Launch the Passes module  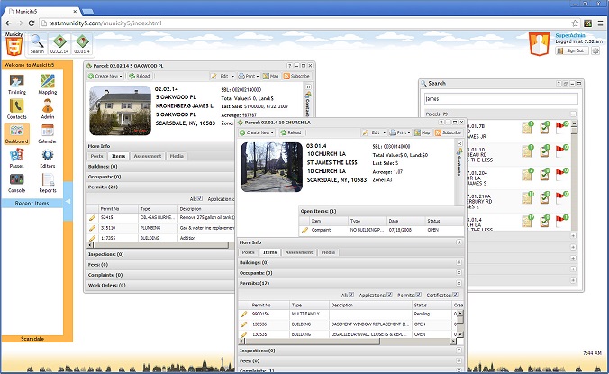click(x=17, y=156)
